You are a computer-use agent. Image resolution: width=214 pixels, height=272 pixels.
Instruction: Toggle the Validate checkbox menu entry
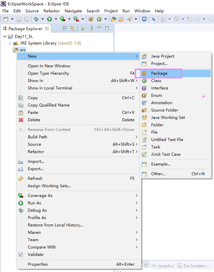(78, 254)
